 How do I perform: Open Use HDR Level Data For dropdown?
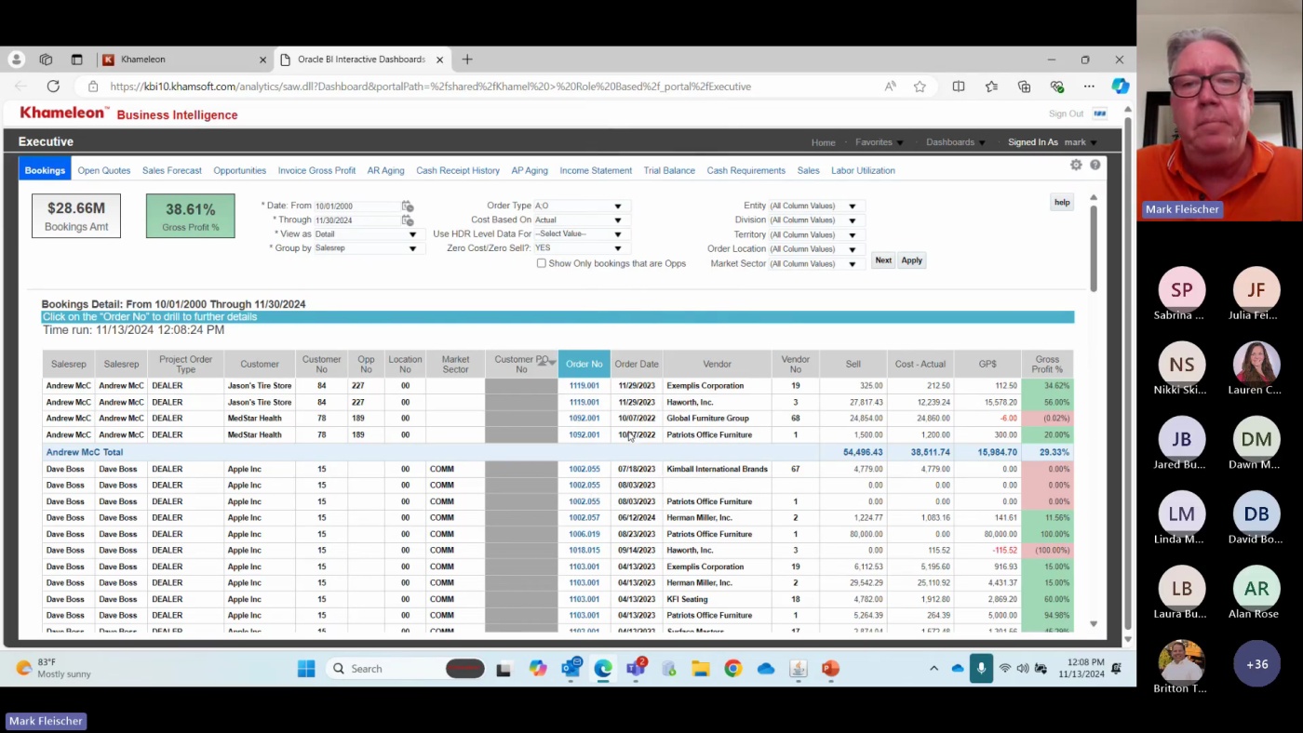point(617,234)
